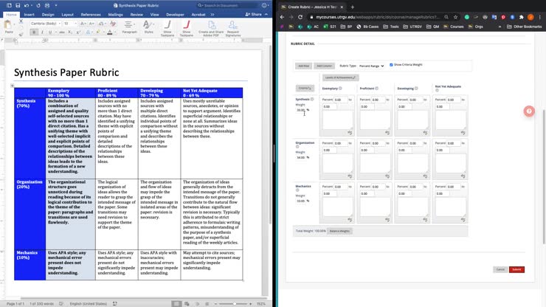Click the text highlight color swatch in Word

click(98, 32)
